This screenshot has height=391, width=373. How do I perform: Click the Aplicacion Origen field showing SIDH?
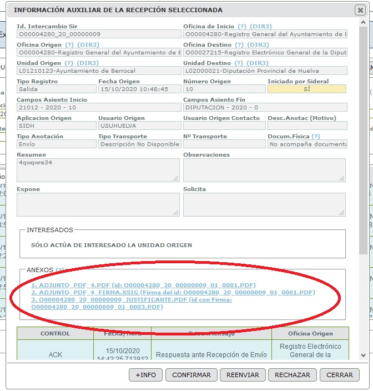coord(56,126)
